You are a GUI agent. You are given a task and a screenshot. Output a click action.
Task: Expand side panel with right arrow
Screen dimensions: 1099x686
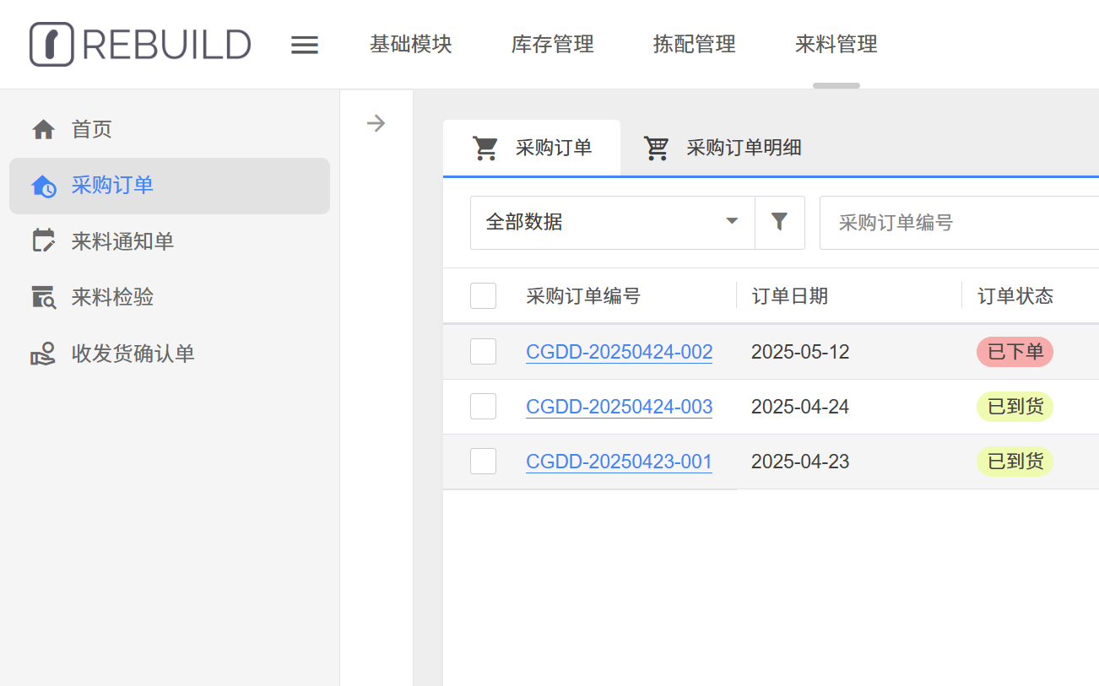376,124
